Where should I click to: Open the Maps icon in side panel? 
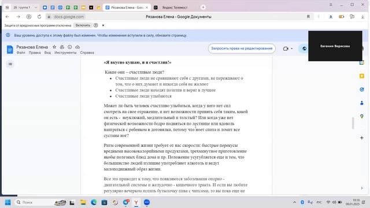(x=362, y=117)
